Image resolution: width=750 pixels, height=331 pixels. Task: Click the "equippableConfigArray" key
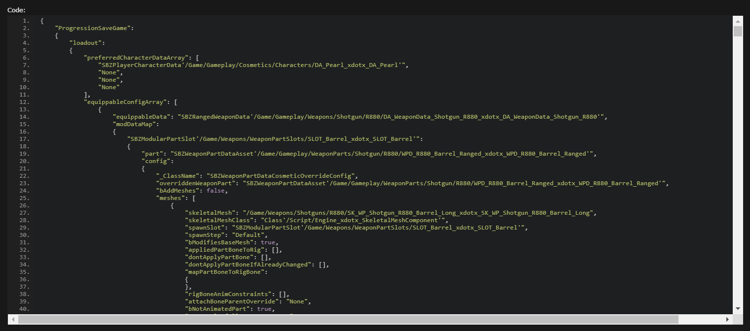127,102
